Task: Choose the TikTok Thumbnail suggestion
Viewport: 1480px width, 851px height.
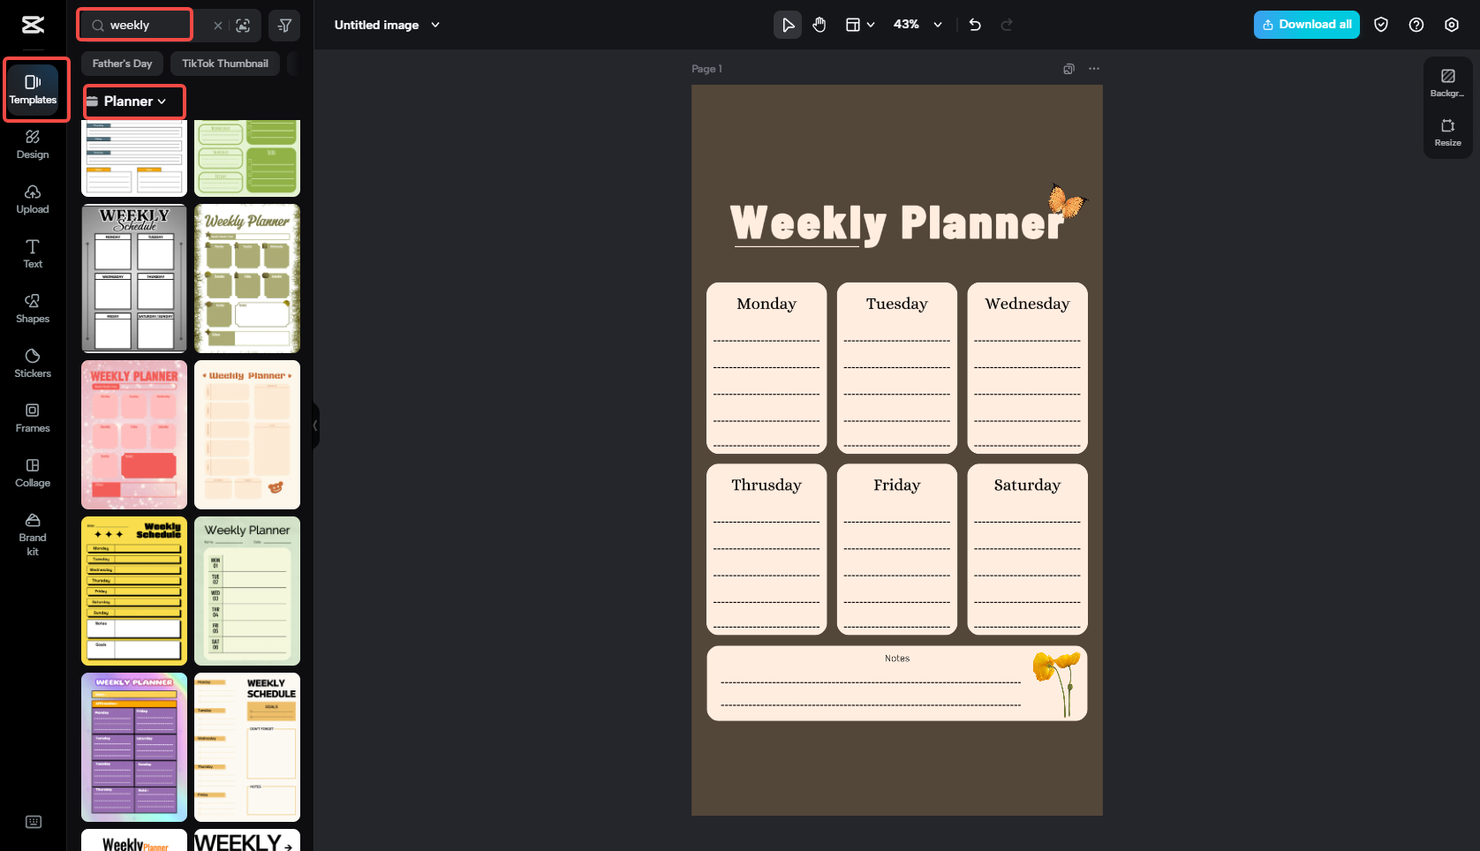Action: point(224,63)
